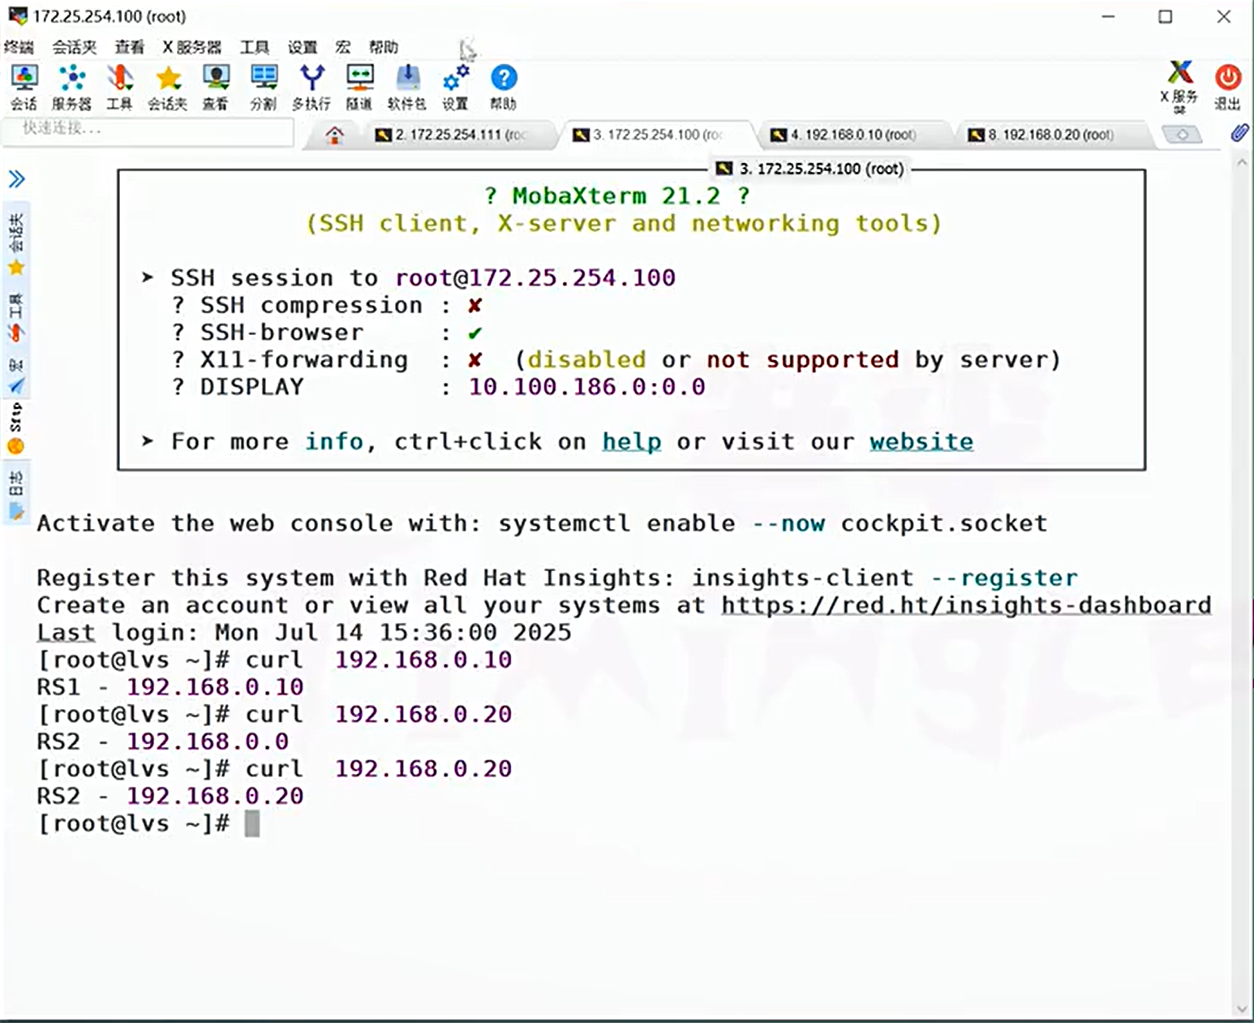The image size is (1254, 1023).
Task: Click the 帮助 question mark toolbar icon
Action: [x=503, y=87]
